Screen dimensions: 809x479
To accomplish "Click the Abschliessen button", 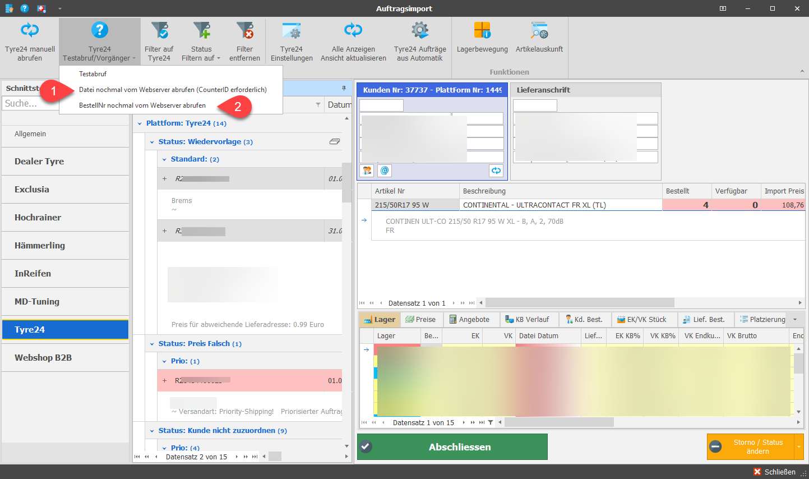I will pyautogui.click(x=452, y=447).
